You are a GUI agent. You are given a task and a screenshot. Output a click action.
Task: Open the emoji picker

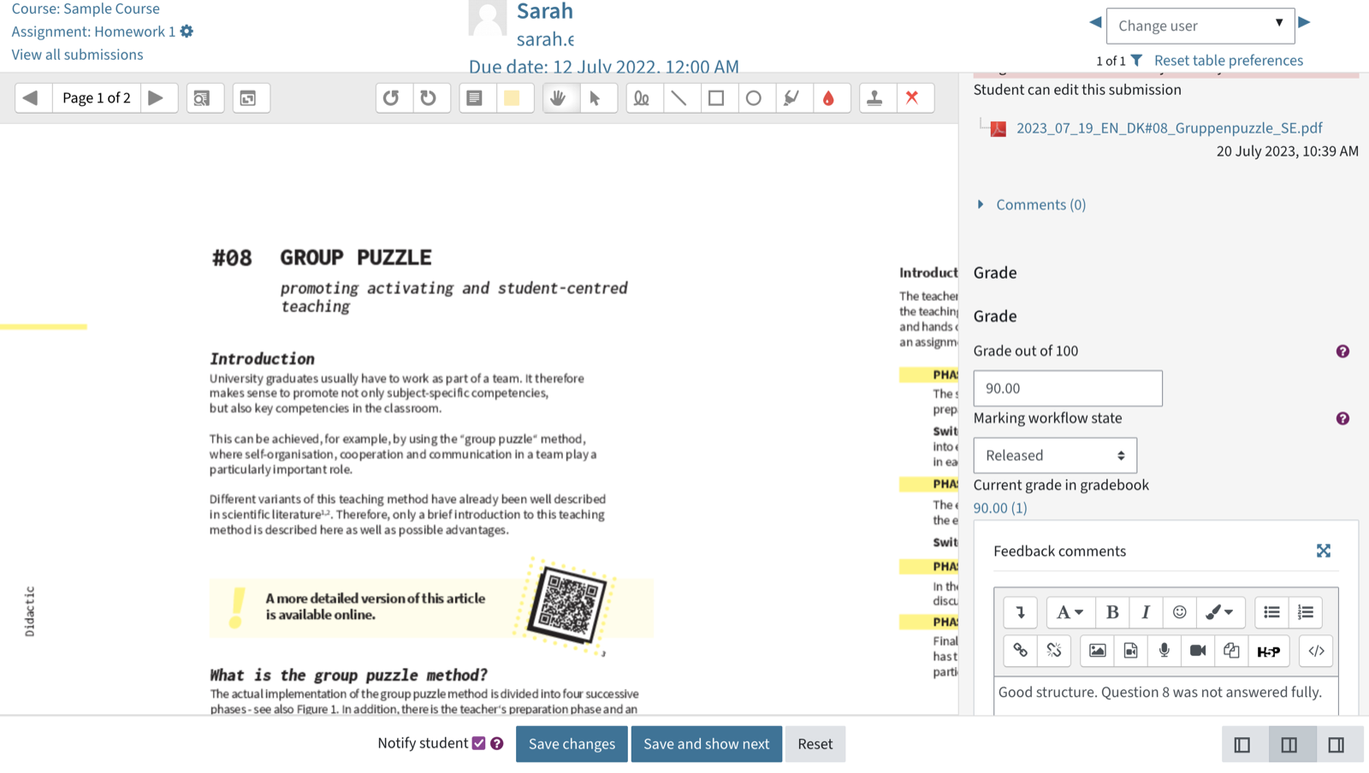click(1179, 612)
